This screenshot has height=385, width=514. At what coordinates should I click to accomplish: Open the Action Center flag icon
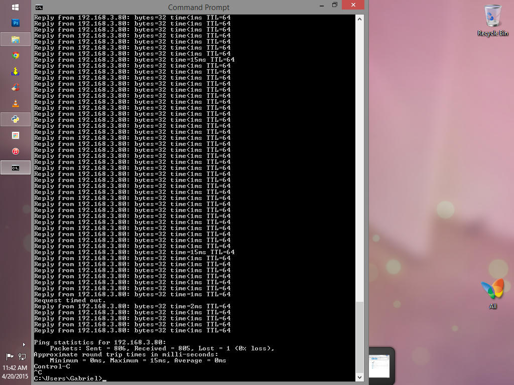coord(10,356)
